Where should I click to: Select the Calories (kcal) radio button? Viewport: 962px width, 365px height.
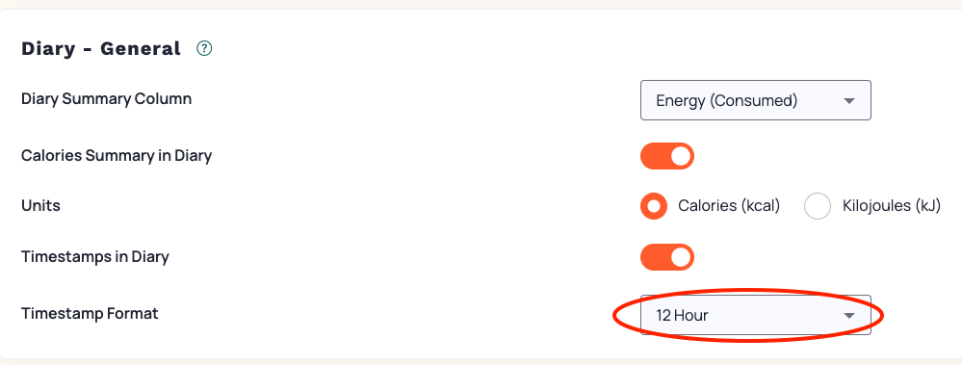click(x=654, y=206)
